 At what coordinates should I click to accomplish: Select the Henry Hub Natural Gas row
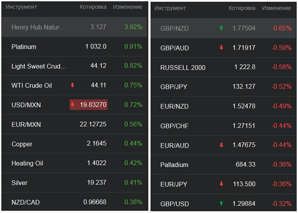38,27
